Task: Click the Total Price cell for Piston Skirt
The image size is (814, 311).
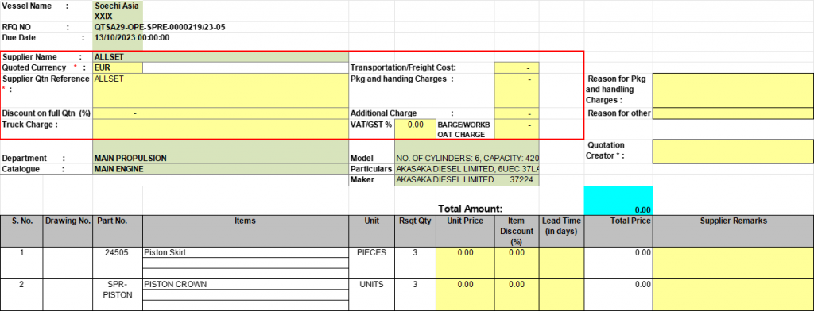Action: [618, 263]
